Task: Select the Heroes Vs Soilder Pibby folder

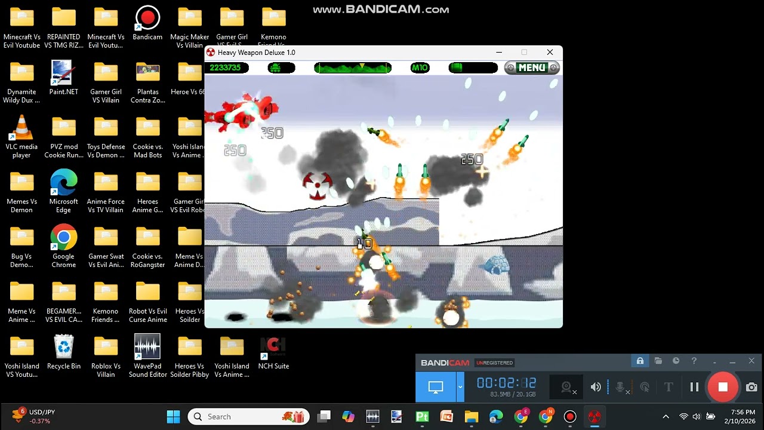Action: click(189, 357)
